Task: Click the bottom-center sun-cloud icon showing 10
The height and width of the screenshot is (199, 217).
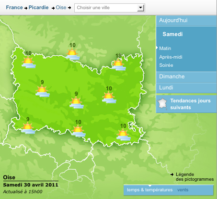Action: (79, 131)
